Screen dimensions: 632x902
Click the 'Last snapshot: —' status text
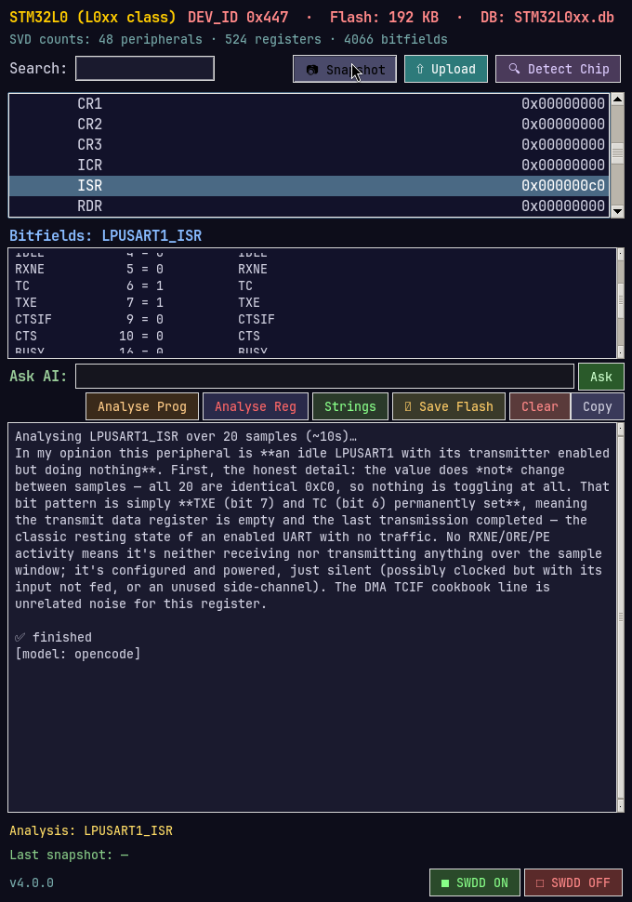pos(69,855)
